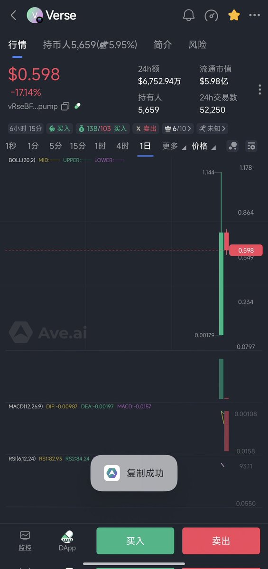This screenshot has width=268, height=569.
Task: Open the notification bell alerts
Action: [189, 15]
